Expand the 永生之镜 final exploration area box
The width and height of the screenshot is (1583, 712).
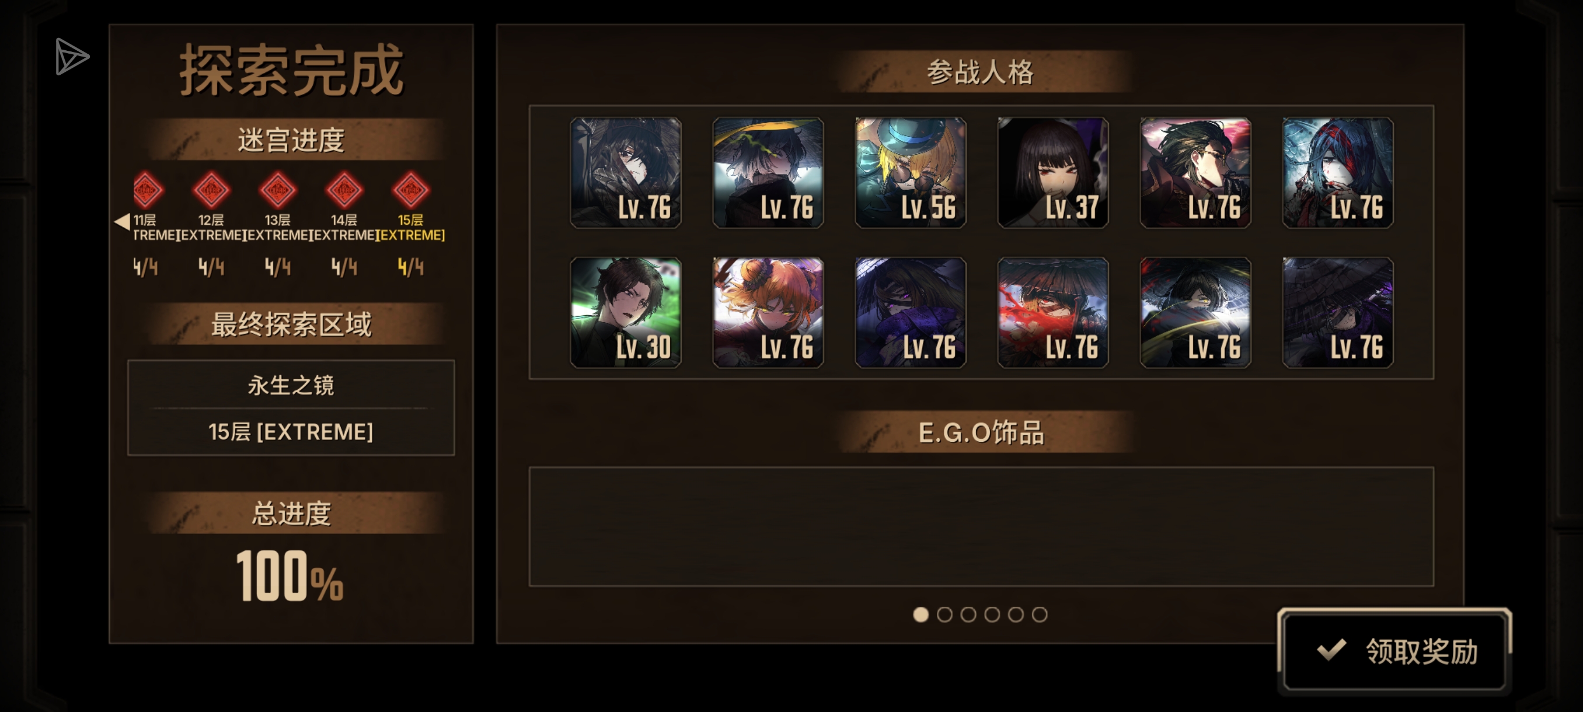[x=291, y=407]
